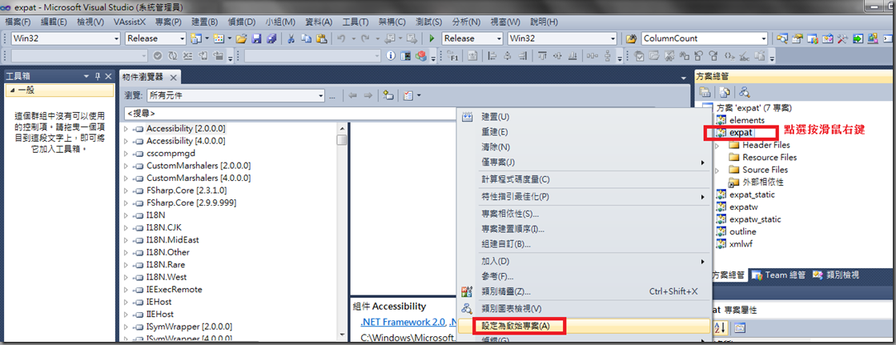This screenshot has height=345, width=896.
Task: Click Add to References icon in Object Browser
Action: click(388, 95)
